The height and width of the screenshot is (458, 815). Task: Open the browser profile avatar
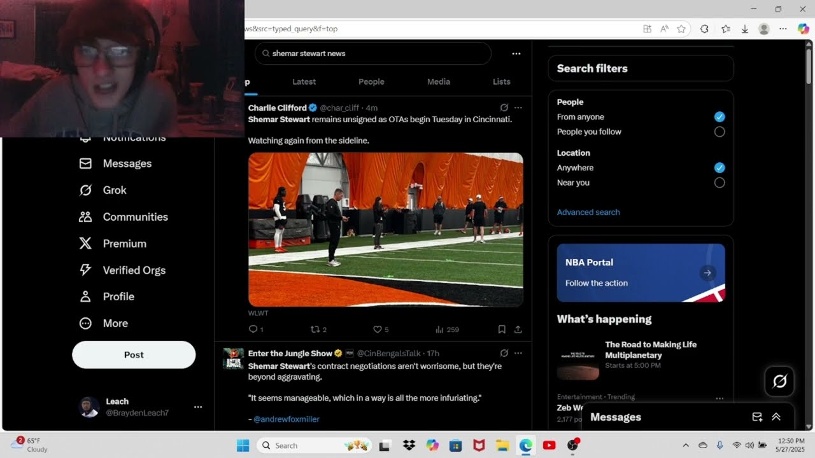(x=764, y=29)
